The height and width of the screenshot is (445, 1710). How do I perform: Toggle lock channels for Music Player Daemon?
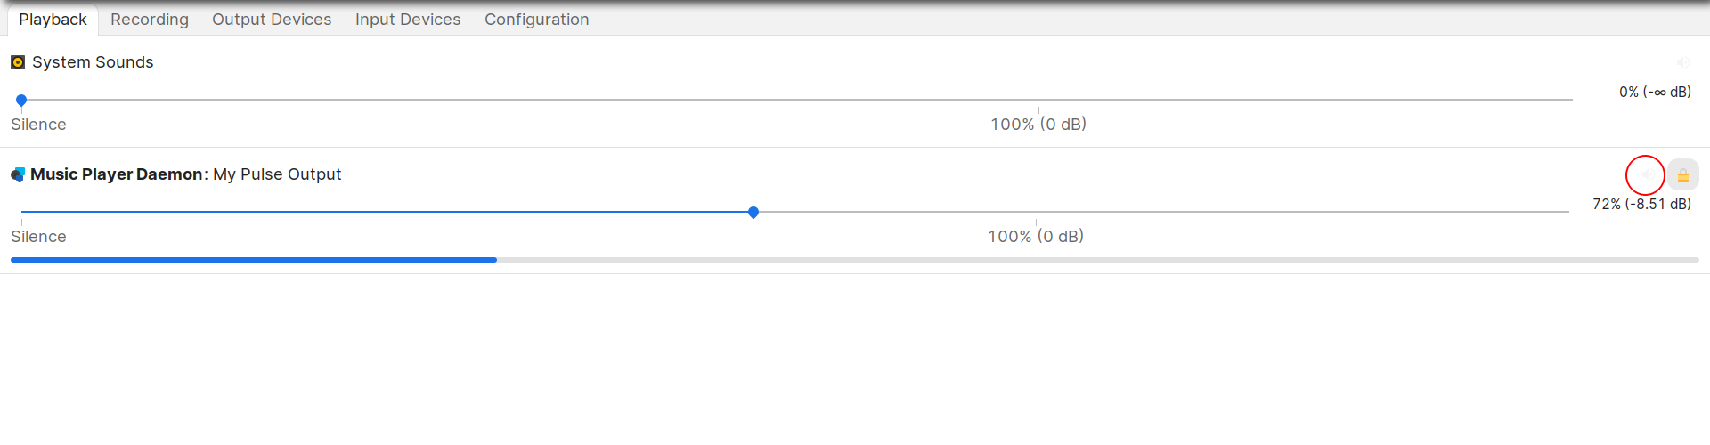(1683, 175)
